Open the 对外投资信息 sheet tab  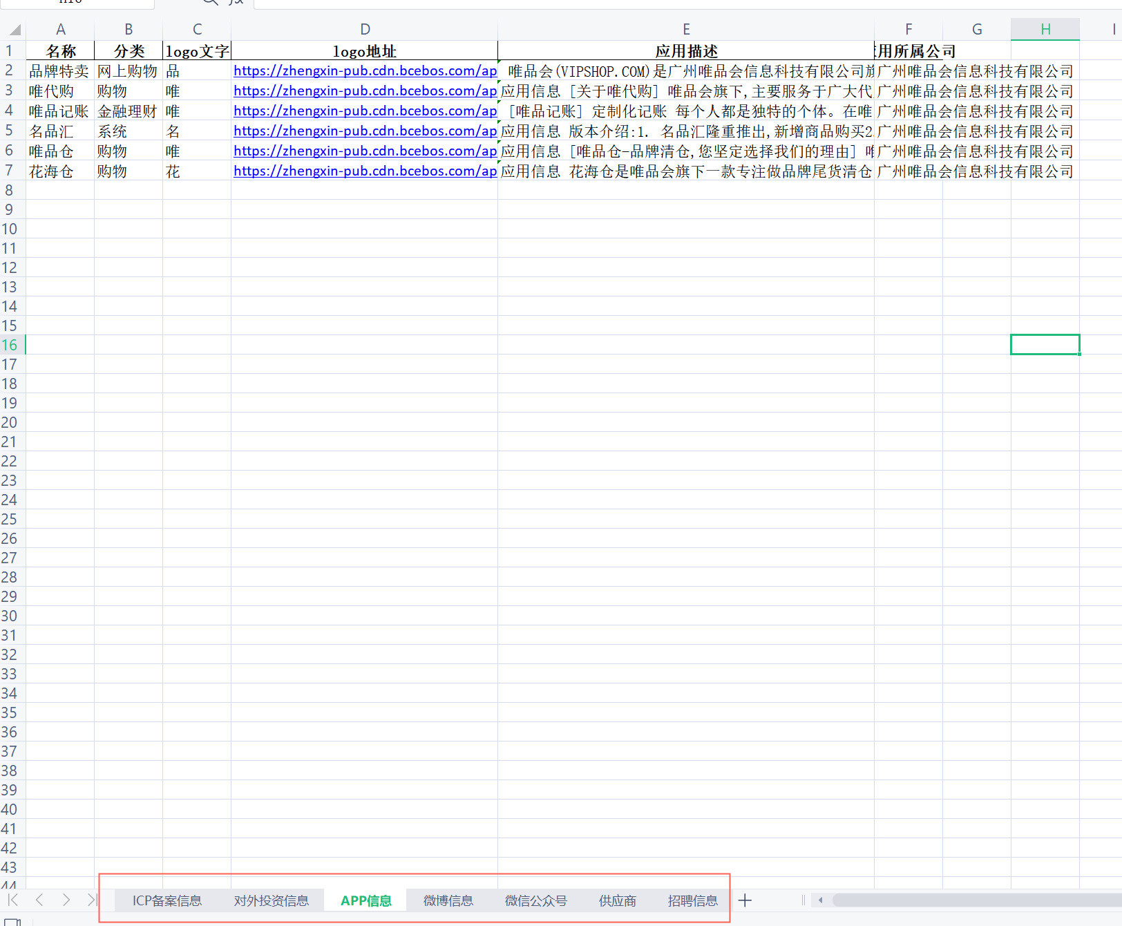tap(271, 900)
